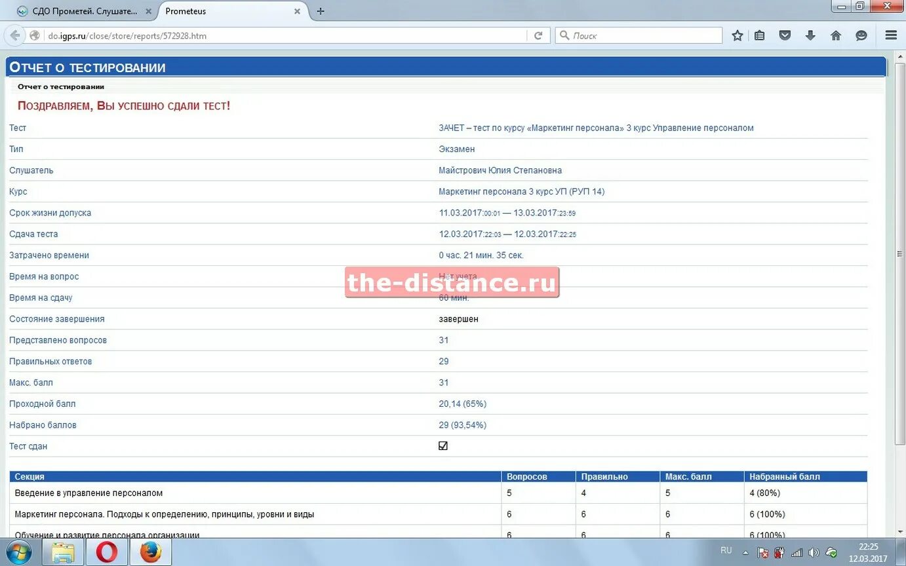Image resolution: width=906 pixels, height=566 pixels.
Task: Open Windows Explorer from the taskbar
Action: click(x=63, y=552)
